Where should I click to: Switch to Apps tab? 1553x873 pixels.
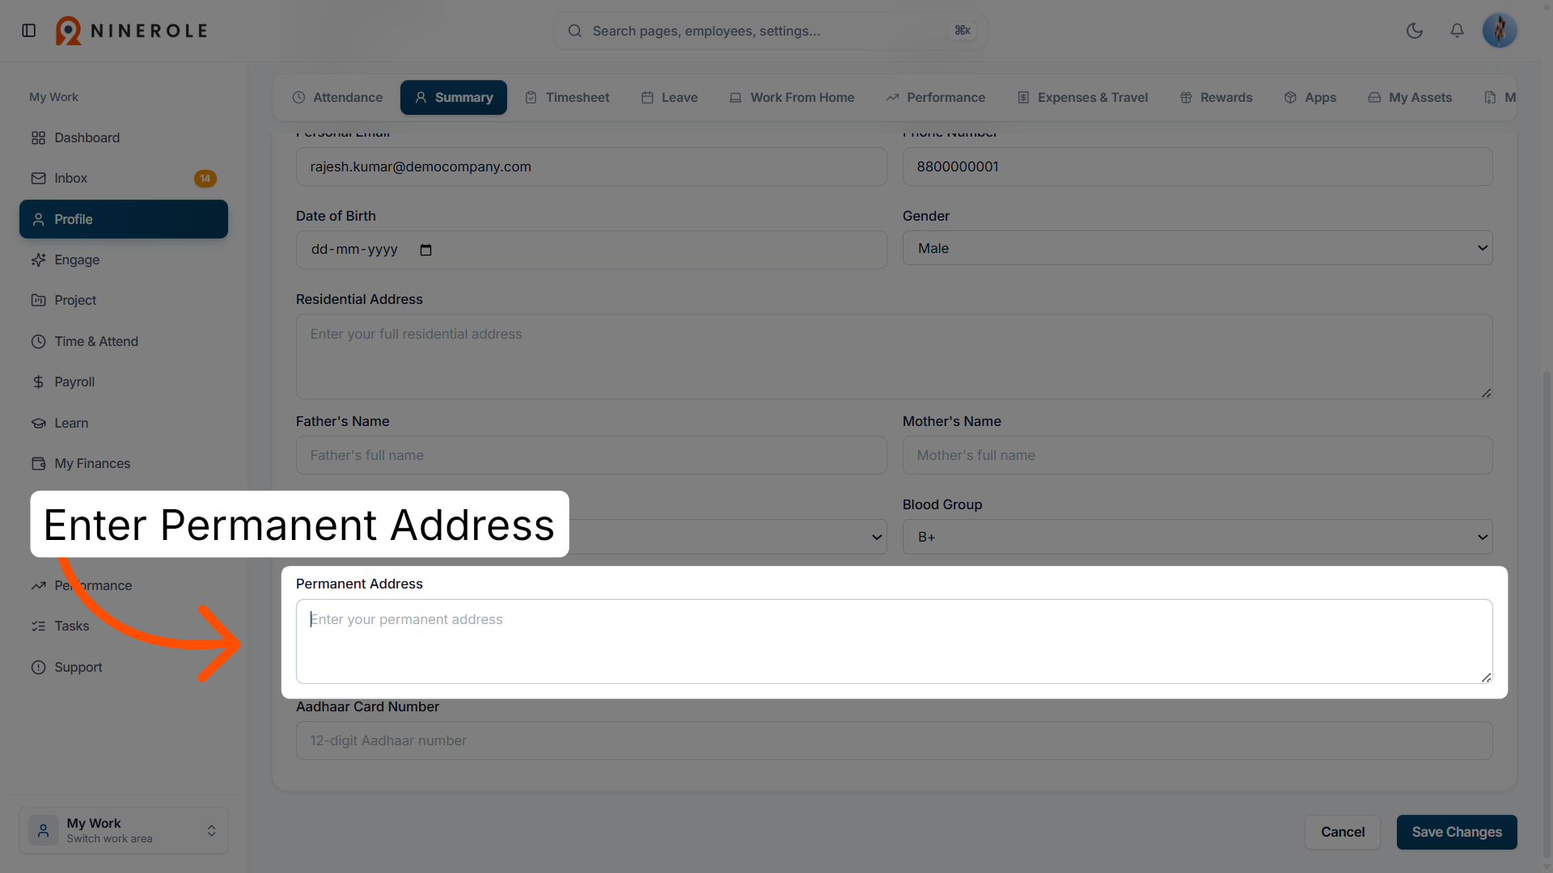click(x=1310, y=97)
